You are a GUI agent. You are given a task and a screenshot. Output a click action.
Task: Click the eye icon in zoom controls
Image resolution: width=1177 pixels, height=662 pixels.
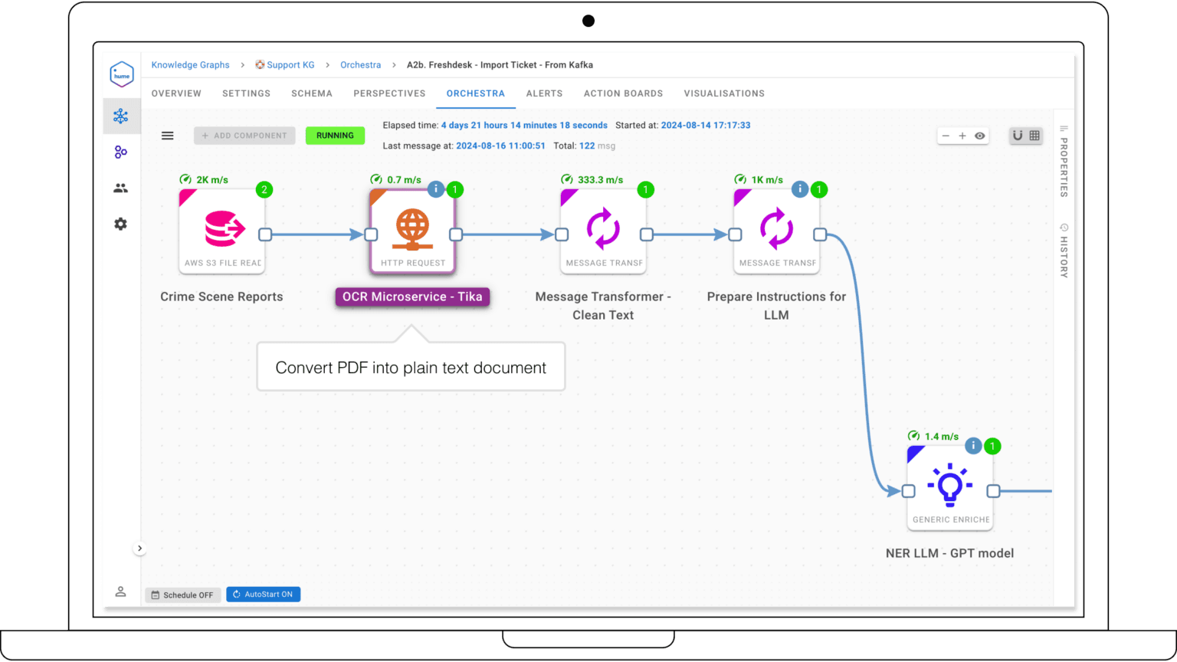click(x=980, y=135)
